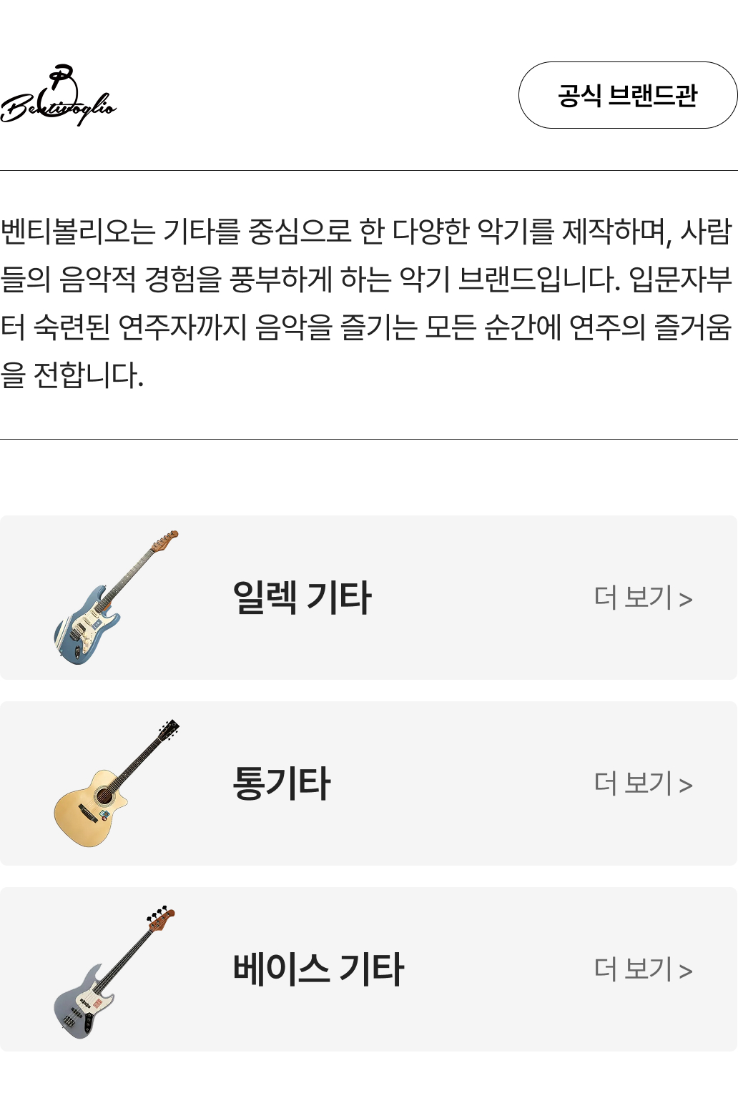Click the headstock of the bass guitar
The image size is (738, 1113).
click(162, 918)
